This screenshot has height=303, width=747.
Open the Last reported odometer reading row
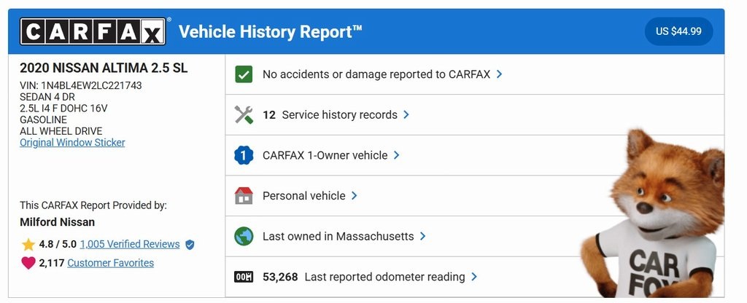tap(384, 277)
